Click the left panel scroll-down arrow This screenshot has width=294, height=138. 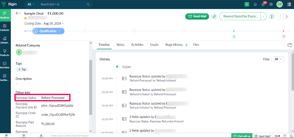point(91,131)
